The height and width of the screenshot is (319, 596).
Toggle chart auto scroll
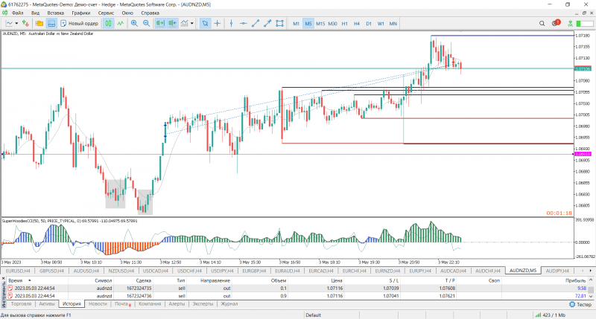click(160, 24)
